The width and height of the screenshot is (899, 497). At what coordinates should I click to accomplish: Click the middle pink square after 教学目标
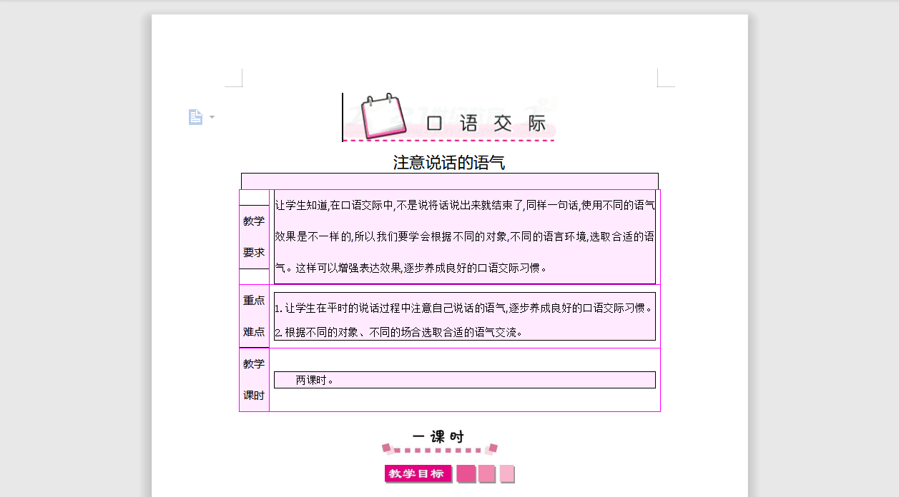coord(486,473)
